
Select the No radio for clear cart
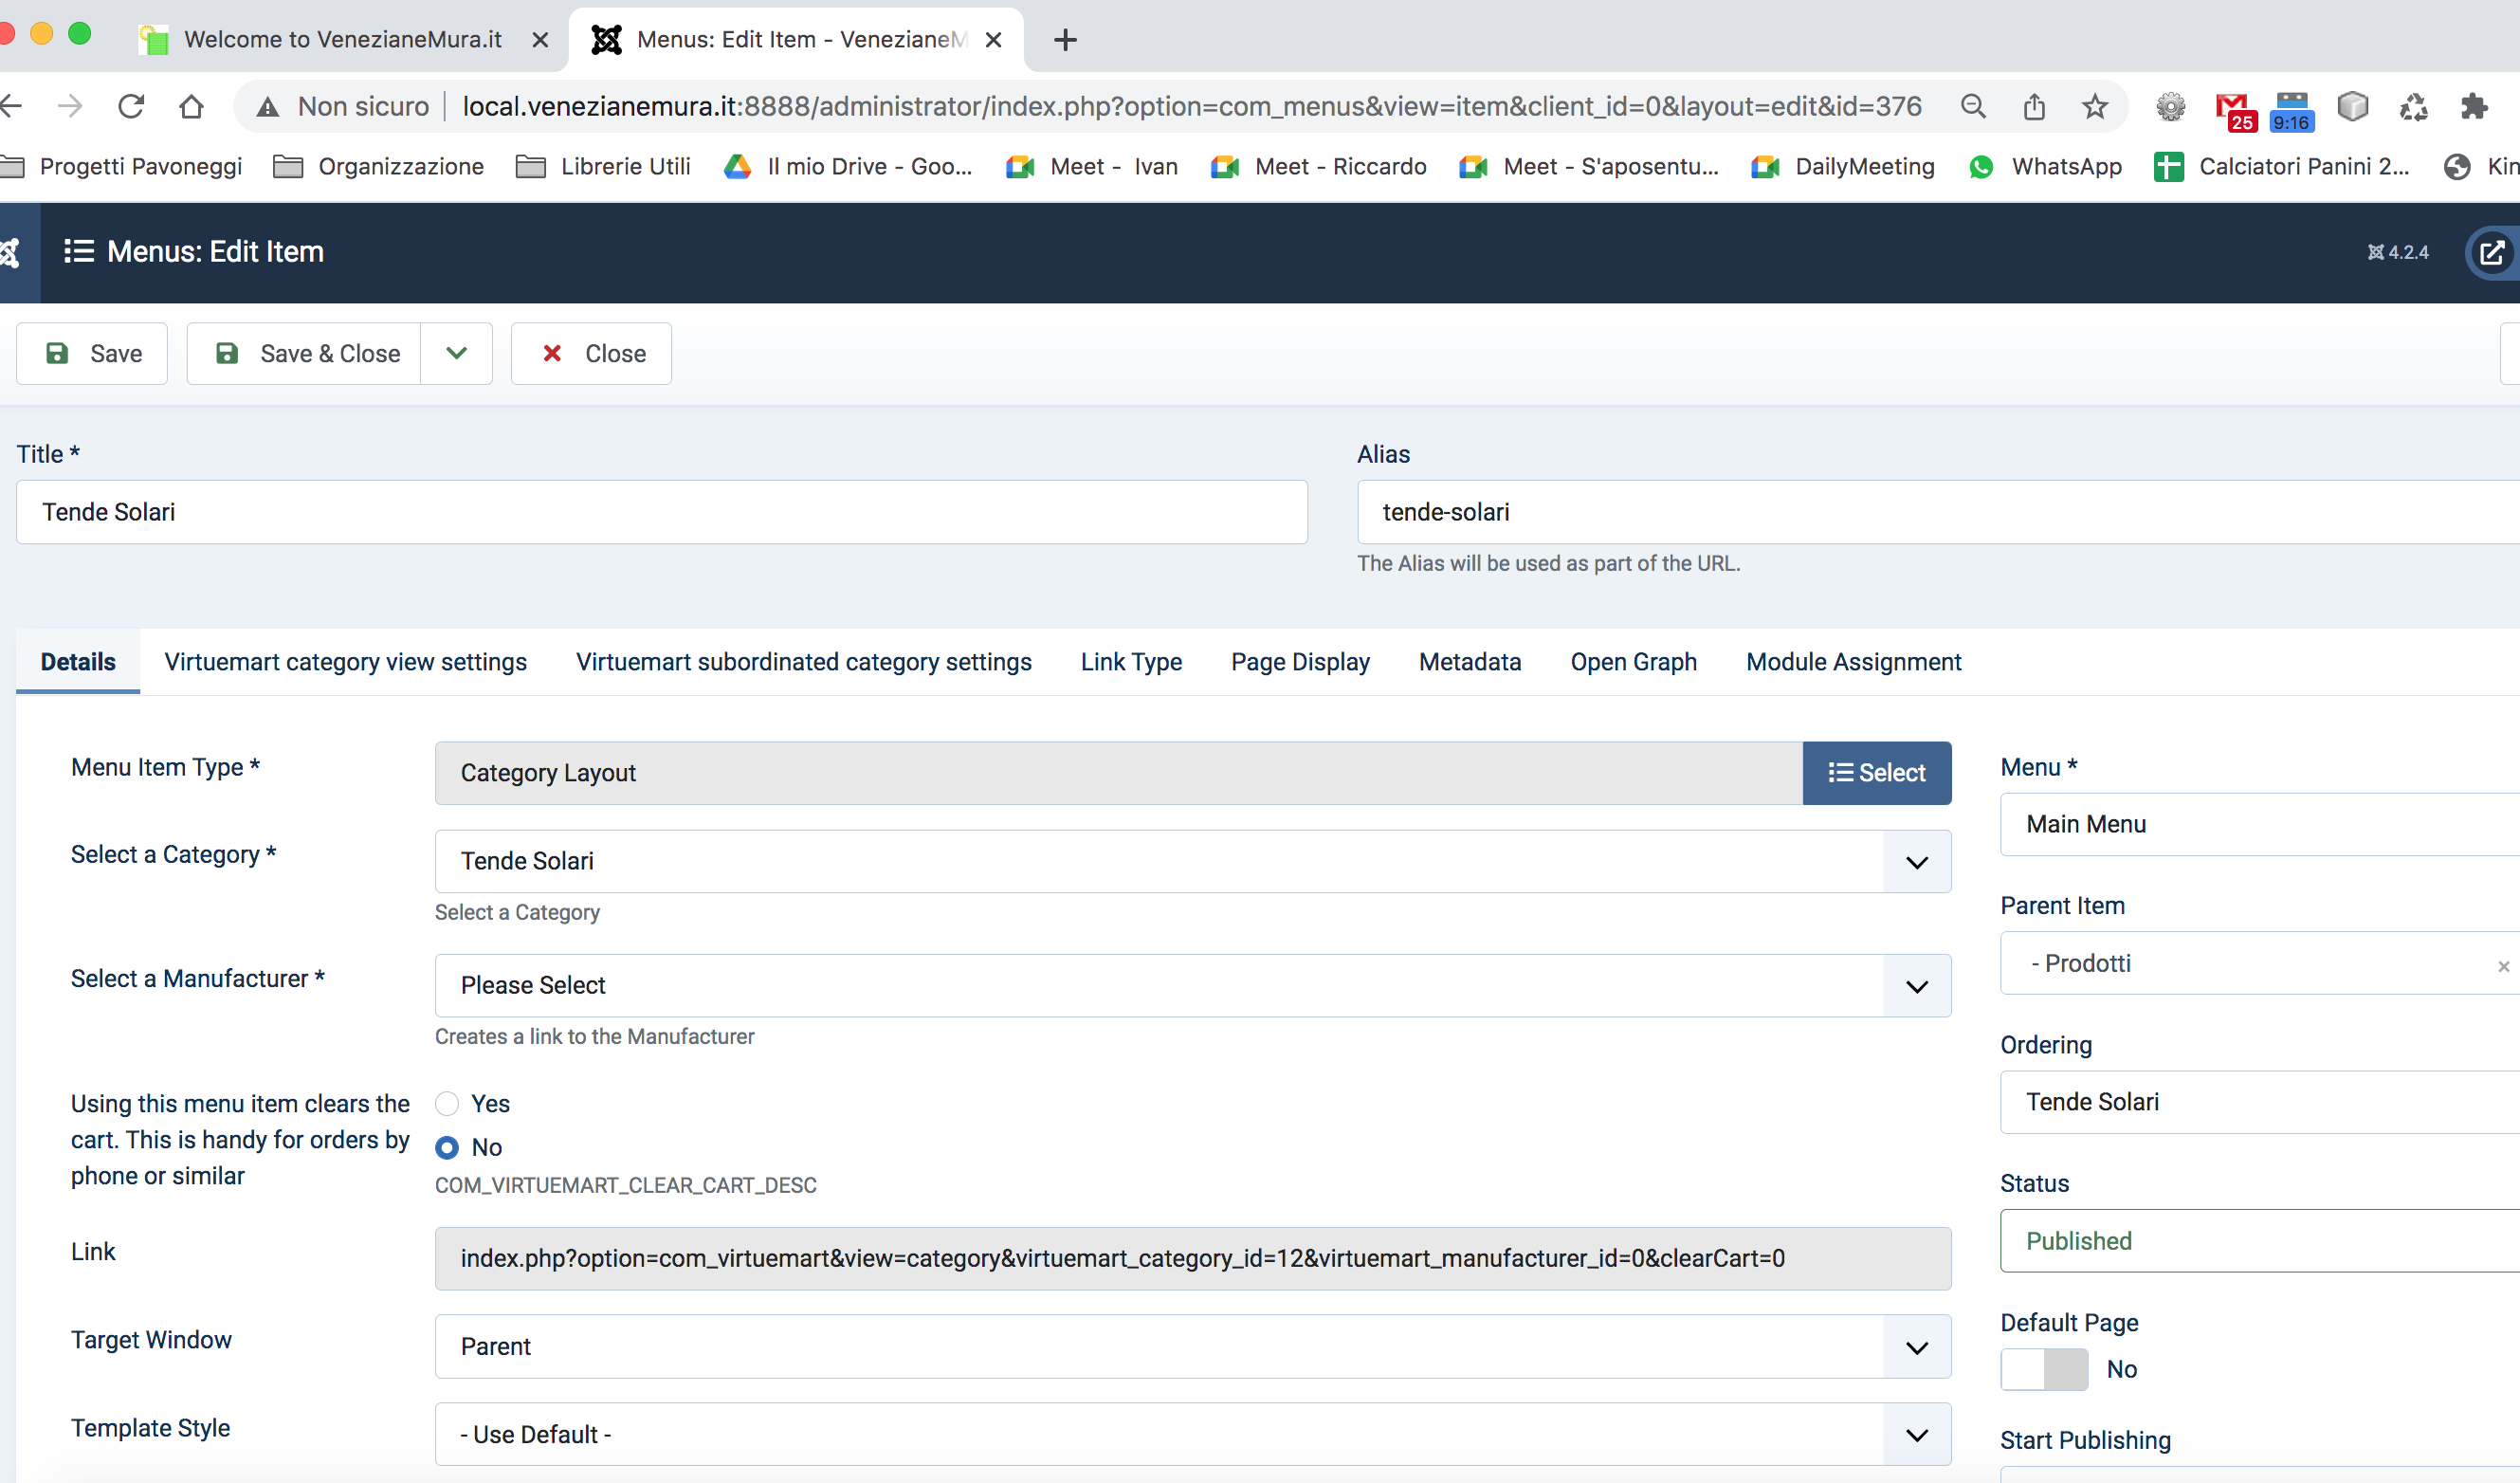coord(447,1147)
